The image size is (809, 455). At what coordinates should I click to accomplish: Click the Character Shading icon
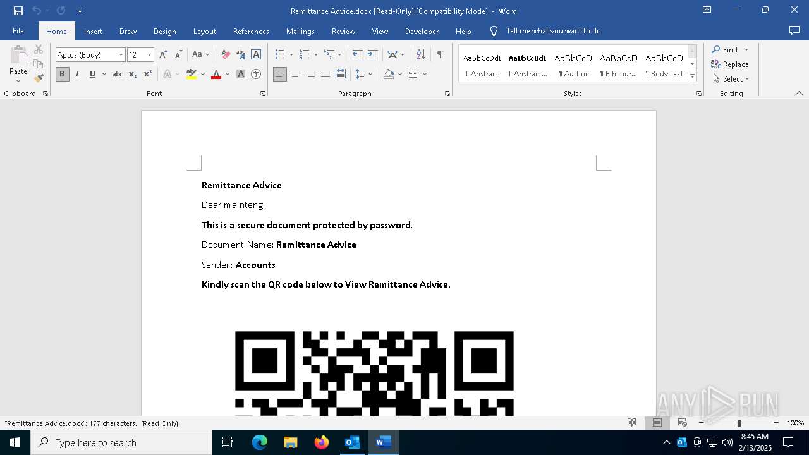point(241,74)
